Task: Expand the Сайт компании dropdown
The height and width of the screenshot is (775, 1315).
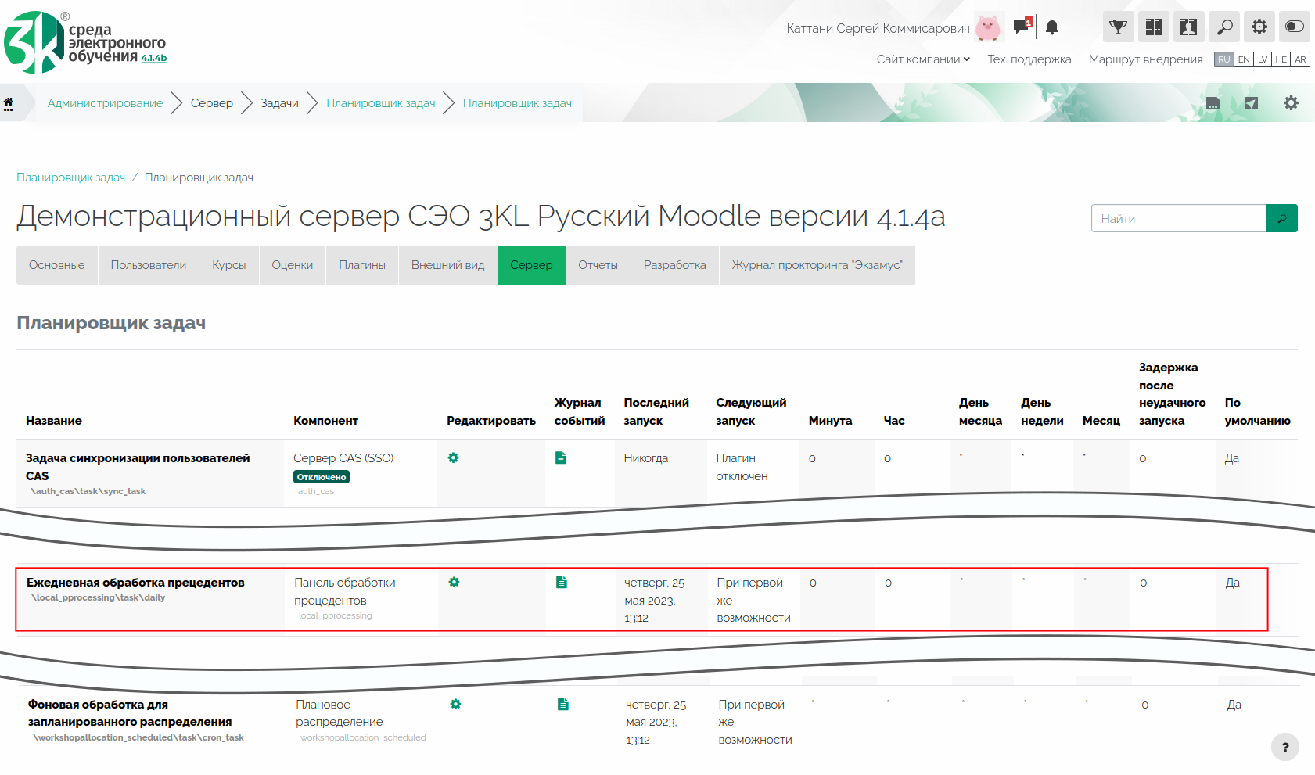Action: coord(923,59)
